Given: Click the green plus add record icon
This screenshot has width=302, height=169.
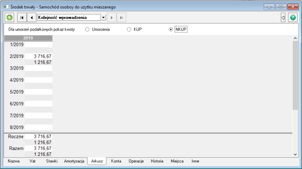Looking at the screenshot, I should click(10, 18).
